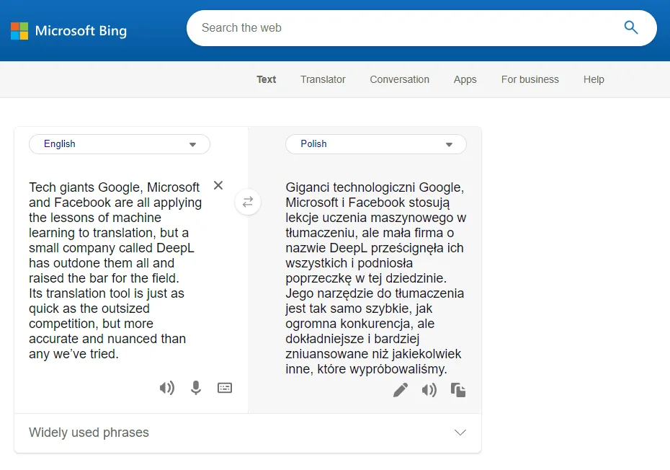The width and height of the screenshot is (670, 470).
Task: Suggest an edit using the pencil icon
Action: click(401, 390)
